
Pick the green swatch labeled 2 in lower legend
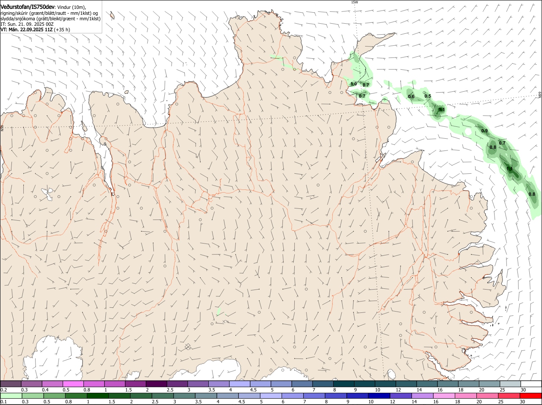[141, 396]
